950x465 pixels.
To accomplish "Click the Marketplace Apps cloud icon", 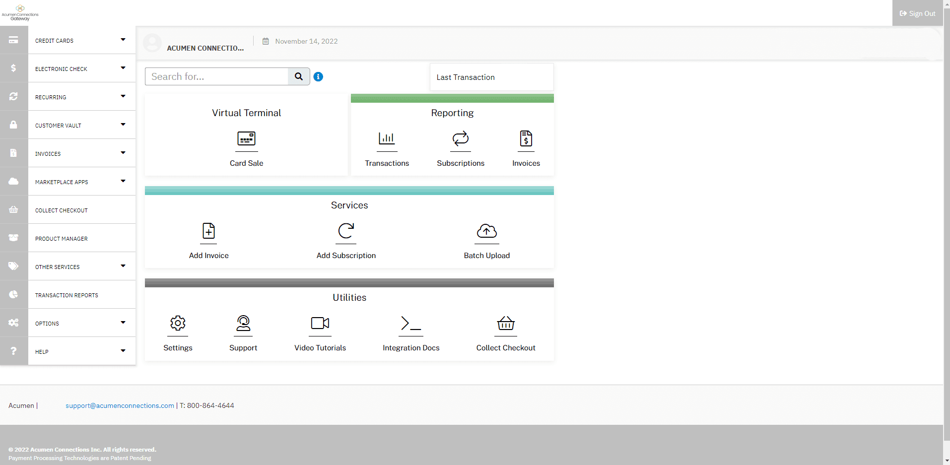I will pos(13,181).
